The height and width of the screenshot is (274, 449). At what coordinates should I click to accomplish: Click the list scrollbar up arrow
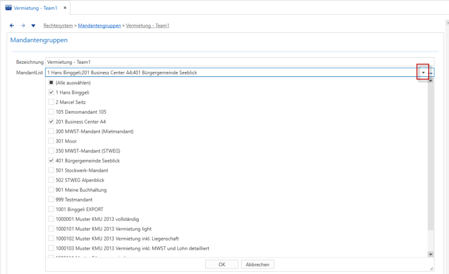coord(430,80)
